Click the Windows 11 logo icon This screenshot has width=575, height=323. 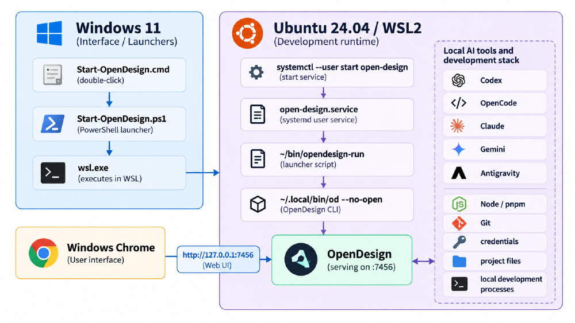point(49,33)
